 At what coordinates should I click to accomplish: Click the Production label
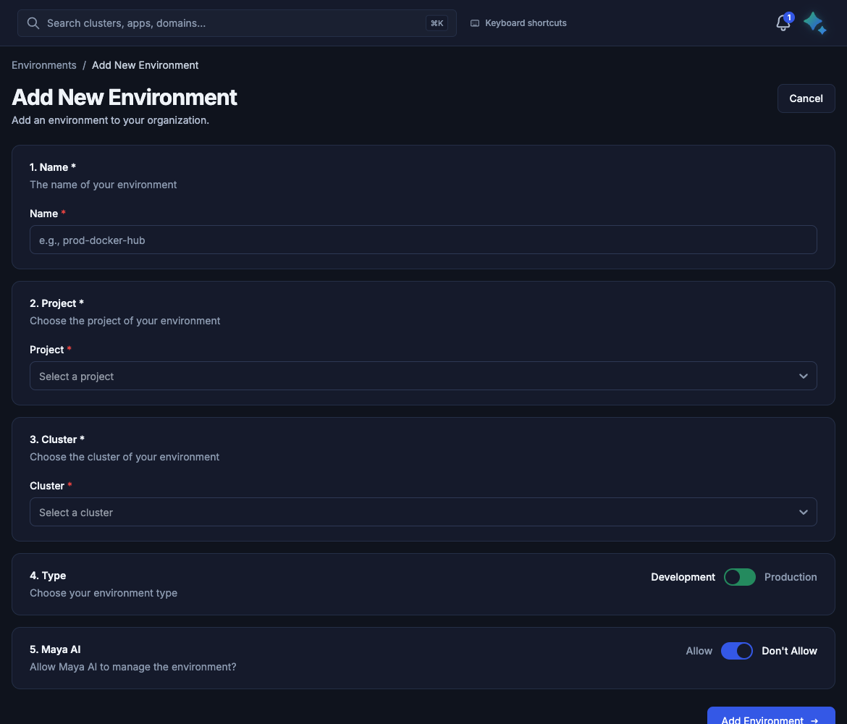(791, 577)
